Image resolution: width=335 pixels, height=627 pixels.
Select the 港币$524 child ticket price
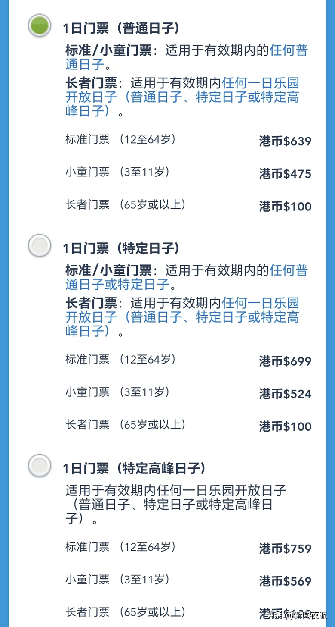pos(285,394)
